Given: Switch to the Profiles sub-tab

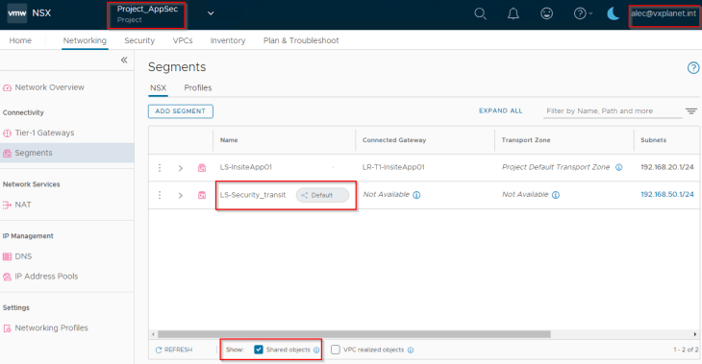Looking at the screenshot, I should (198, 88).
